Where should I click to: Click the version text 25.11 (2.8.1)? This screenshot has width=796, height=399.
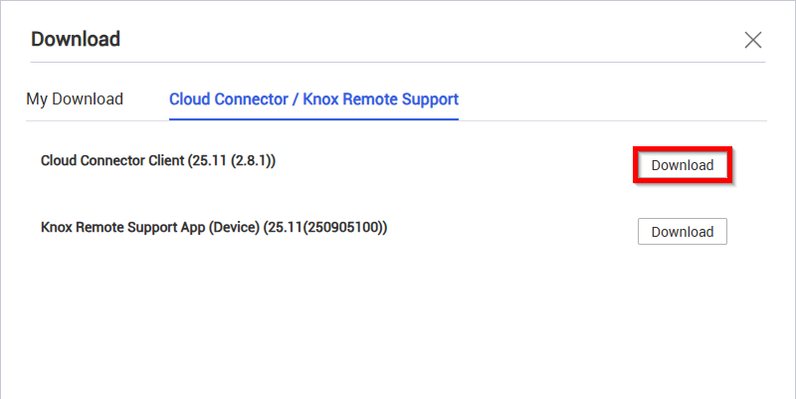point(231,160)
